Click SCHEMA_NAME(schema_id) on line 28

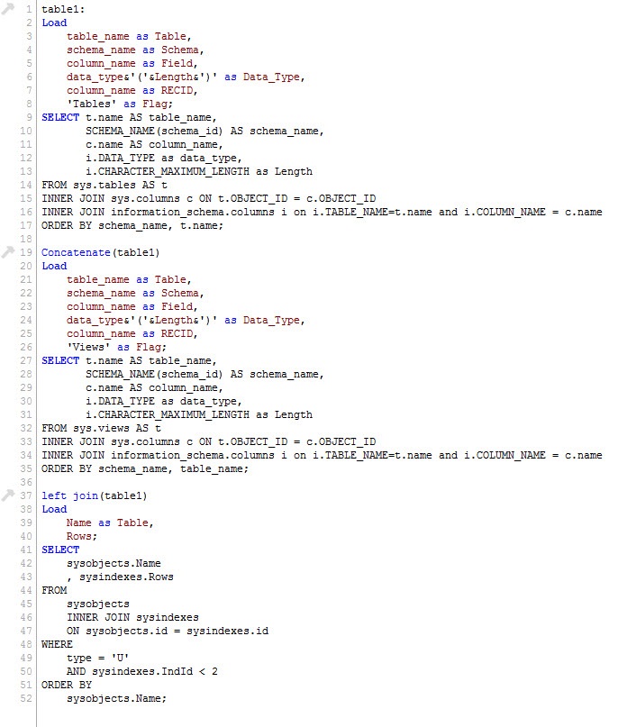pyautogui.click(x=154, y=374)
